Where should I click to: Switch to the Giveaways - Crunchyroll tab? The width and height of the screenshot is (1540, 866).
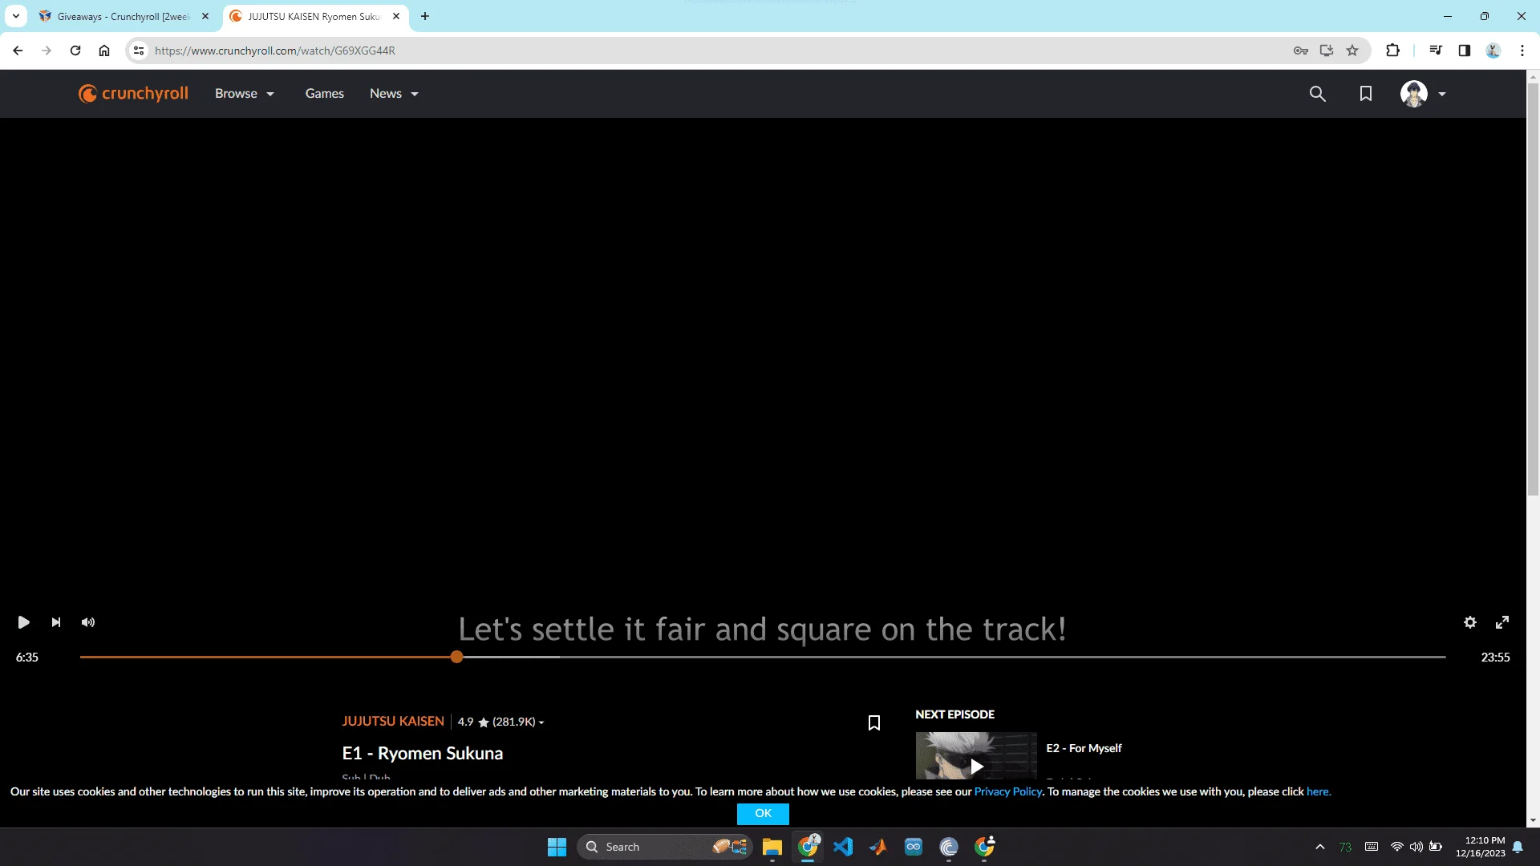[124, 16]
